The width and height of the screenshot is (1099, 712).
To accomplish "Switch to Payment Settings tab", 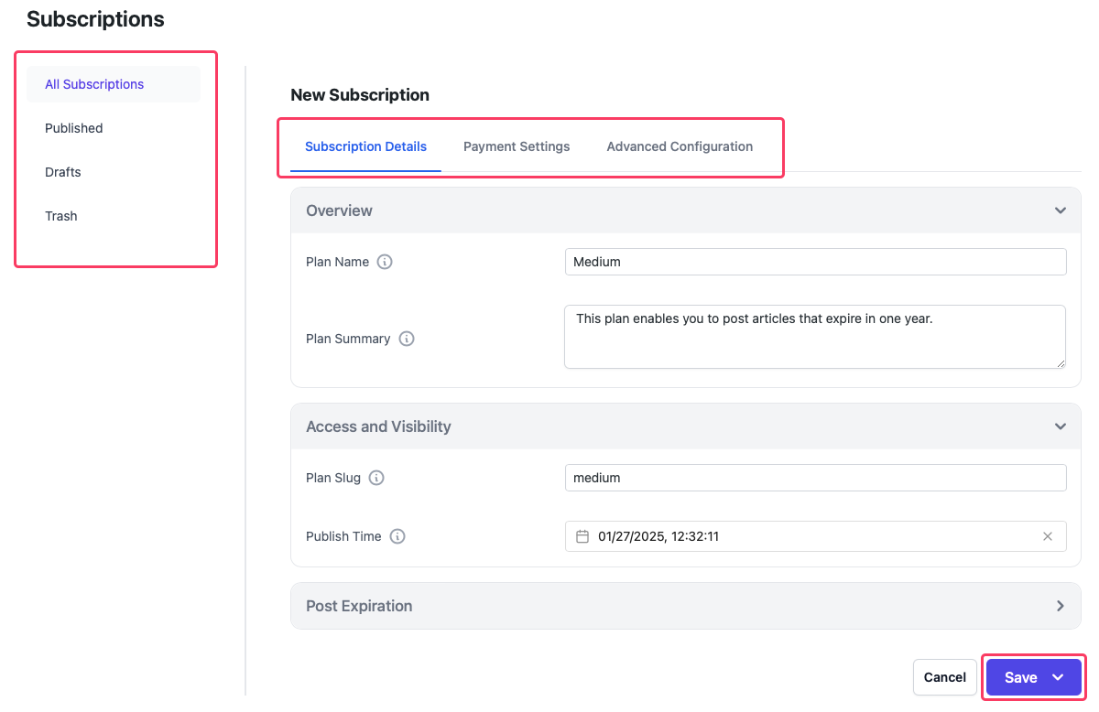I will (517, 146).
